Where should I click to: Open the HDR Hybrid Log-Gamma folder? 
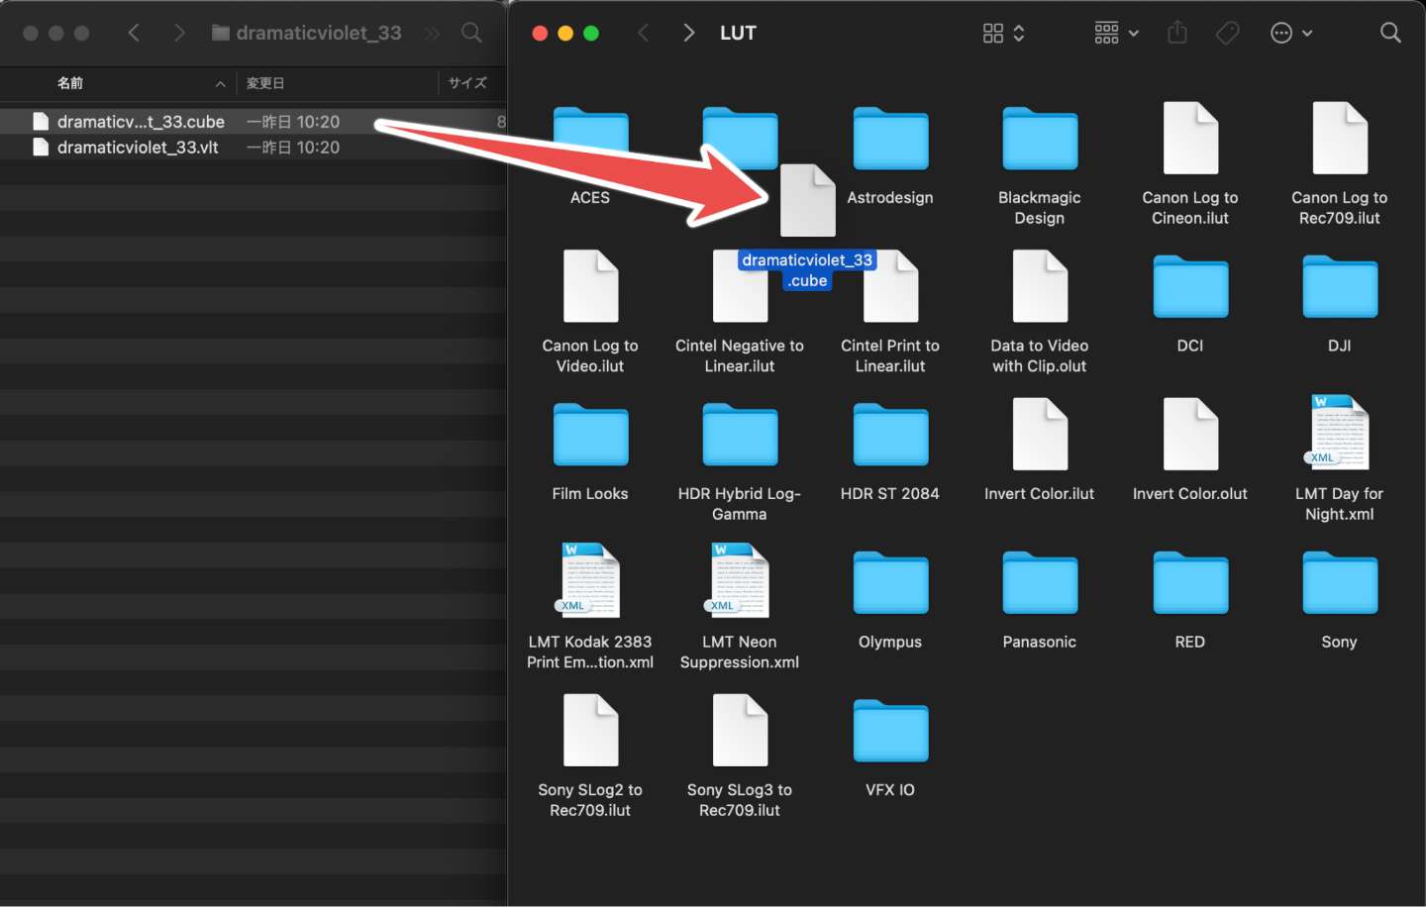[740, 436]
